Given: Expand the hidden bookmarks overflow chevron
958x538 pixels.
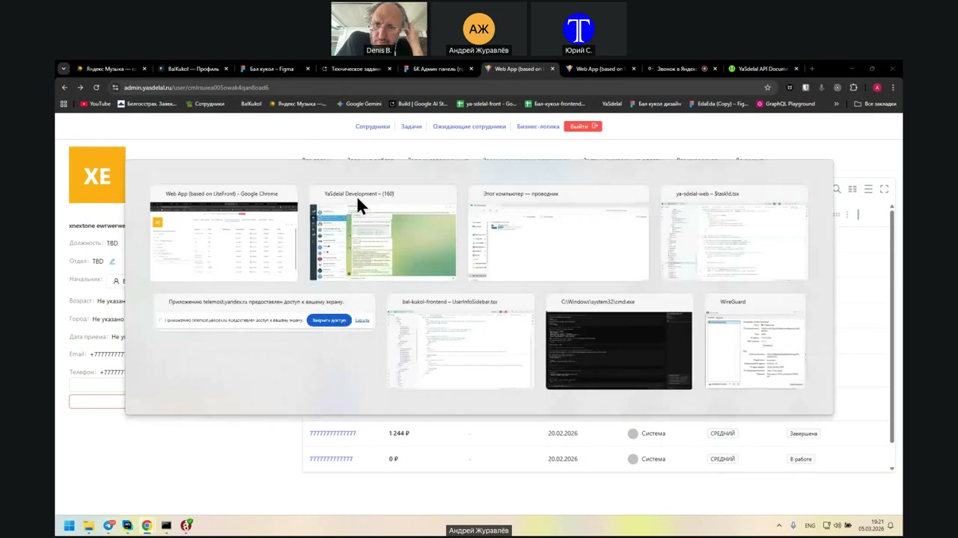Looking at the screenshot, I should (x=836, y=104).
